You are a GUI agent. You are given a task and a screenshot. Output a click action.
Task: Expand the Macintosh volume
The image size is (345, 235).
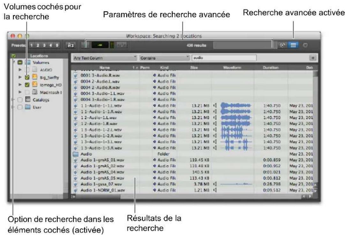click(x=20, y=92)
